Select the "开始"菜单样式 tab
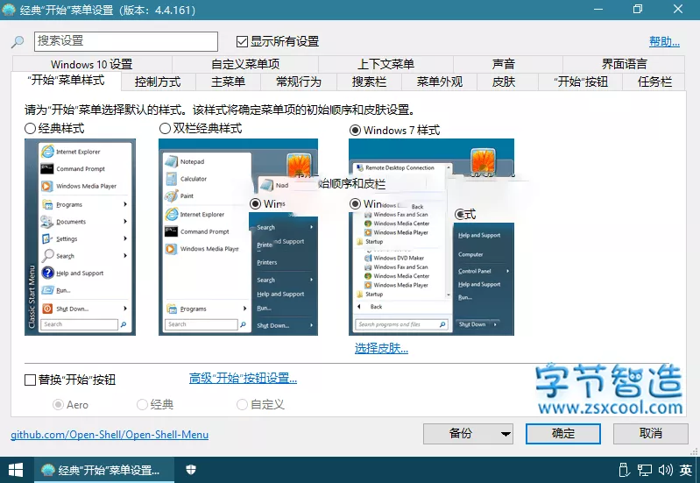 (66, 81)
